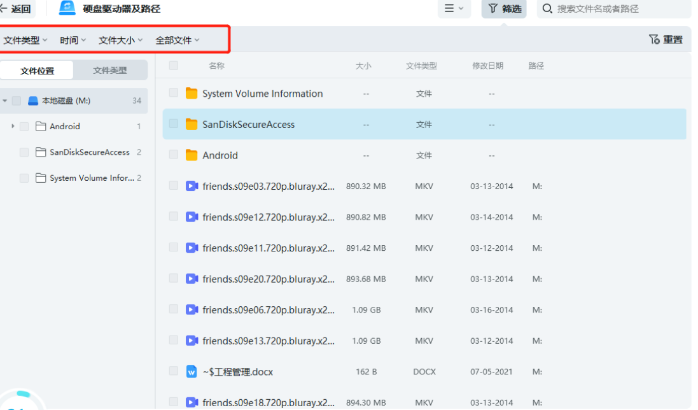Image resolution: width=698 pixels, height=410 pixels.
Task: Switch to the 文件类型 sidebar tab
Action: [x=110, y=70]
